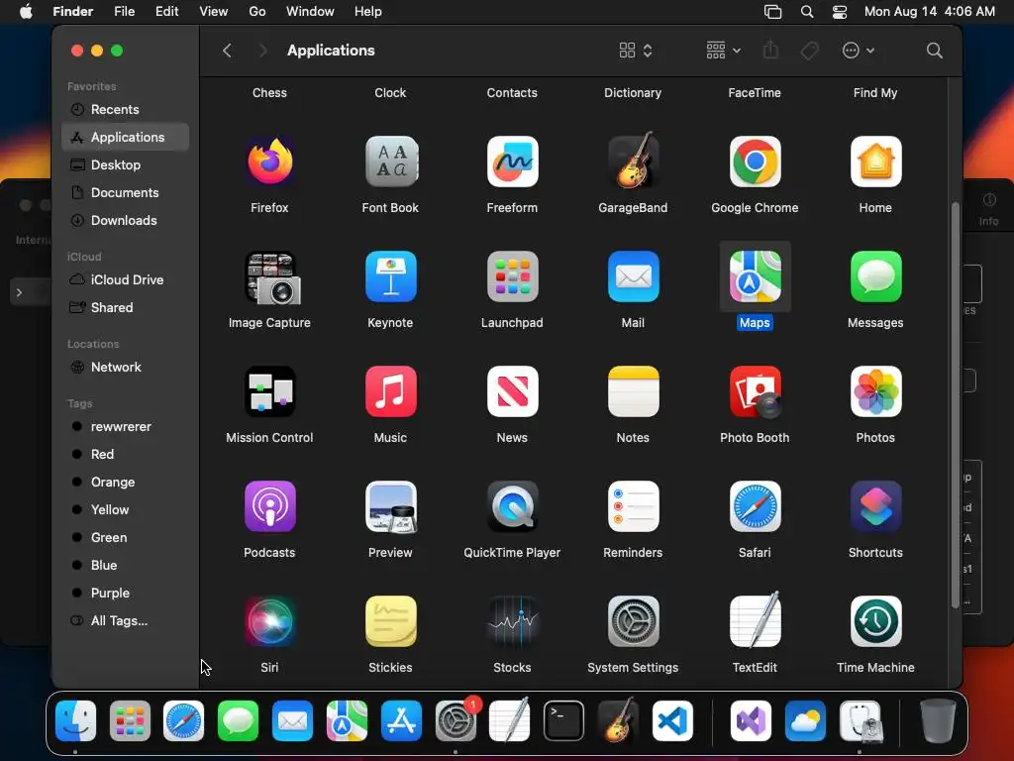The width and height of the screenshot is (1014, 761).
Task: Open the Edit menu
Action: pyautogui.click(x=166, y=12)
